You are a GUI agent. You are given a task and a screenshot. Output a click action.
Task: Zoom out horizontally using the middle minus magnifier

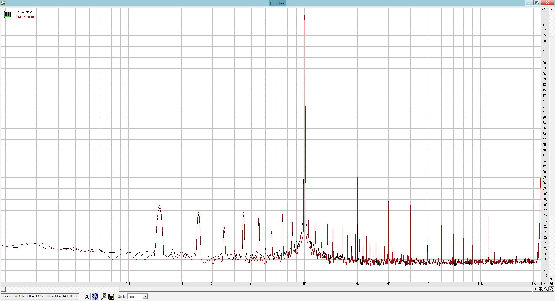(546, 289)
